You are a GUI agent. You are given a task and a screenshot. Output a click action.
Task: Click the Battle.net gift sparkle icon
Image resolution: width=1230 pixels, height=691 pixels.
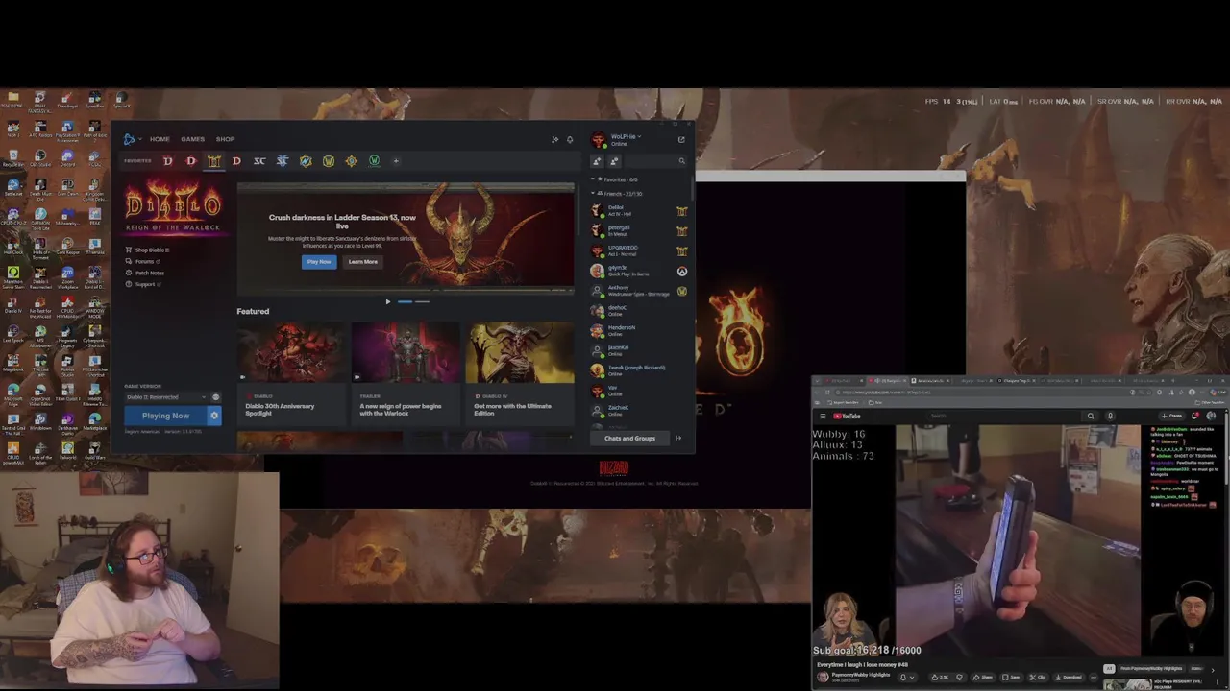554,140
